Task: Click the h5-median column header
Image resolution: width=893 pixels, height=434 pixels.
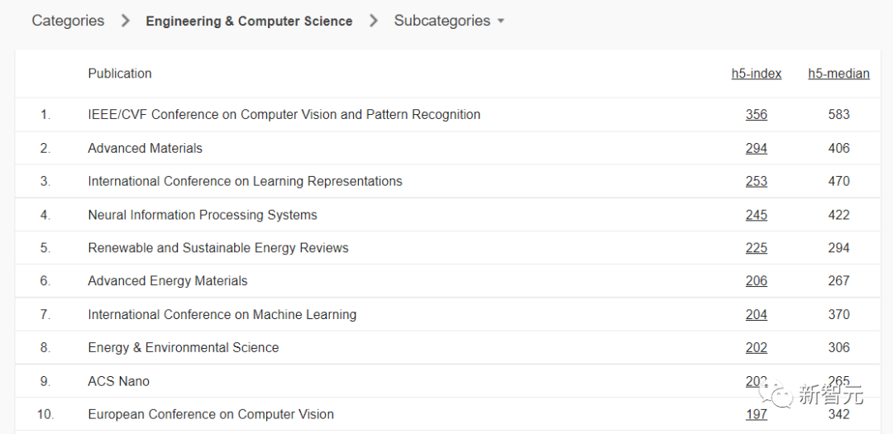Action: [838, 74]
